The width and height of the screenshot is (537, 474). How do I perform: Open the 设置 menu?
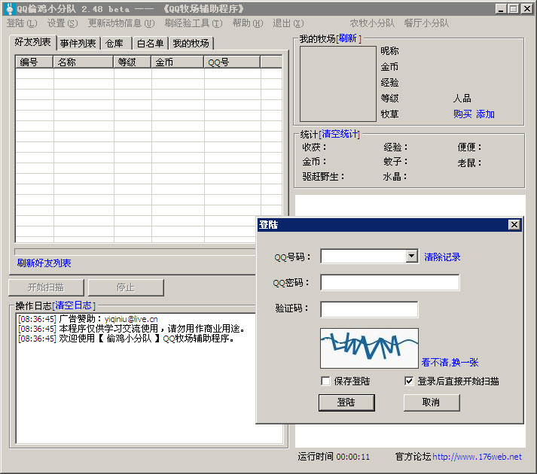pos(62,23)
